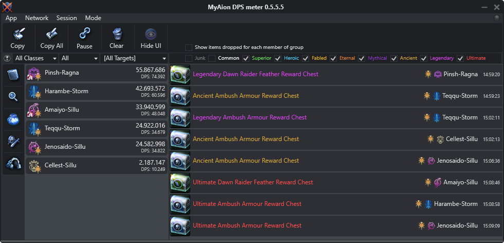Click the Ultimate Dawn Raider Feather chest icon

point(180,182)
